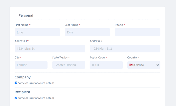Click the Last Name label
Viewport: 176px width, 106px height.
coord(73,25)
